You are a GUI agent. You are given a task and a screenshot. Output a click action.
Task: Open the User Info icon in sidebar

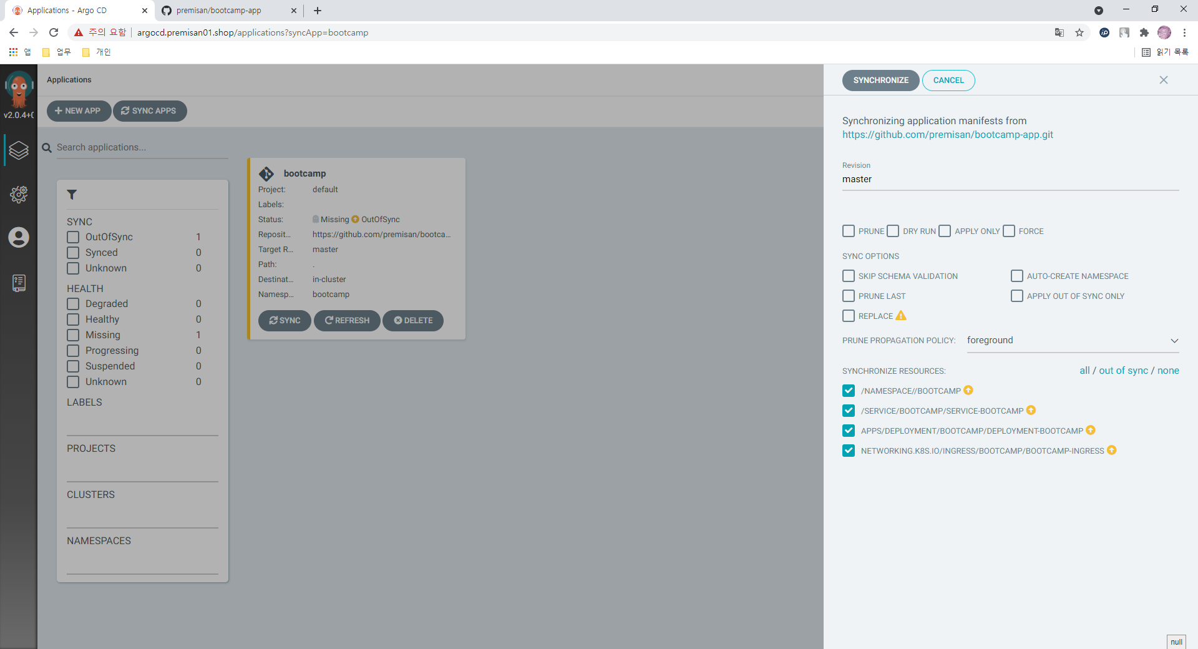(19, 237)
